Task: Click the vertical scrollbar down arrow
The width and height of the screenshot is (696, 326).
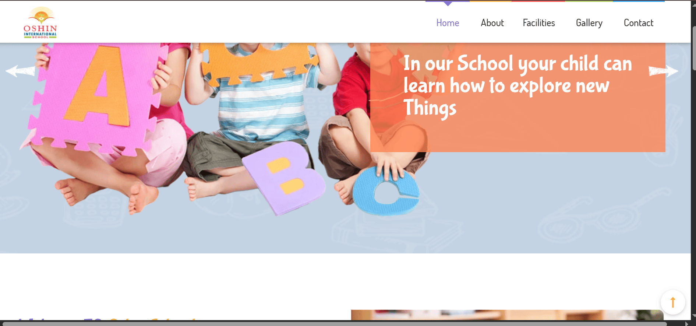Action: pyautogui.click(x=694, y=316)
